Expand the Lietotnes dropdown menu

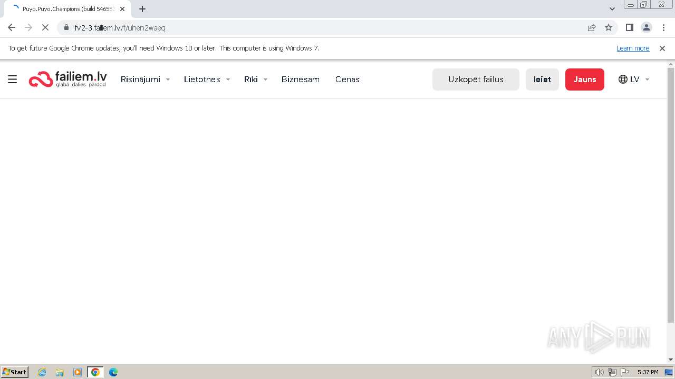point(207,79)
